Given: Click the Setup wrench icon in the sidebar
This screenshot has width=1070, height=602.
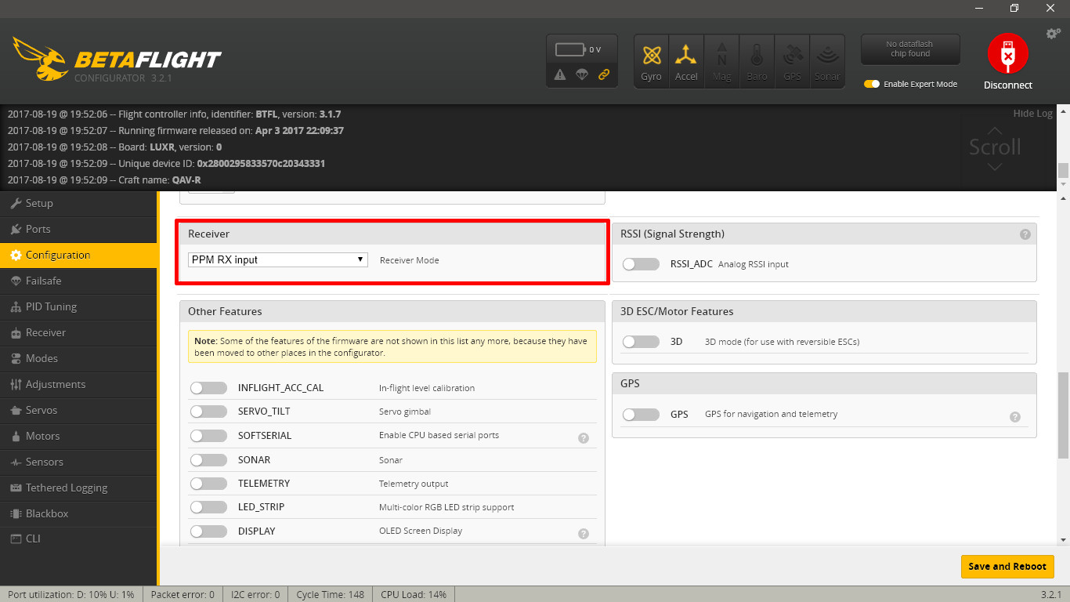Looking at the screenshot, I should pos(16,203).
